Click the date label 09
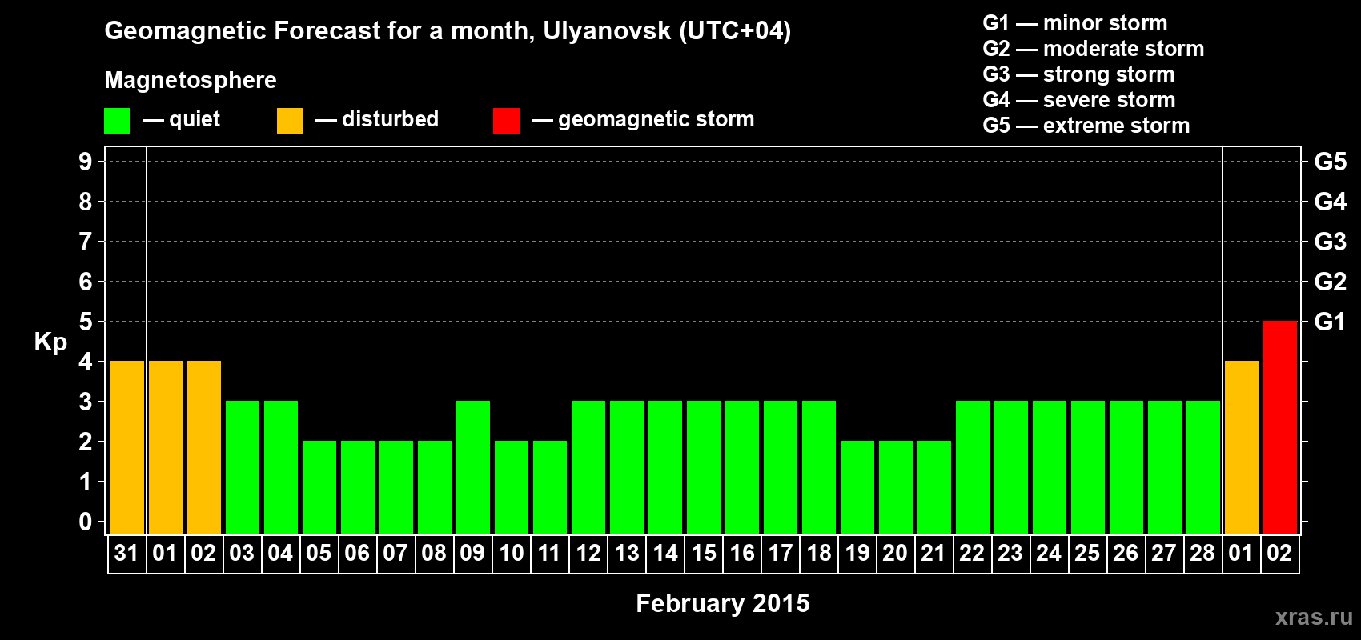The height and width of the screenshot is (640, 1361). click(x=472, y=553)
